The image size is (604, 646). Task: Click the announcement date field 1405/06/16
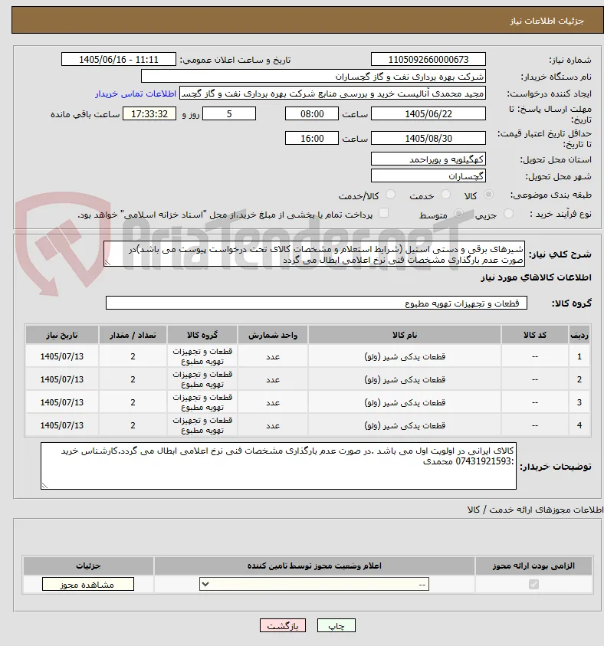tap(119, 59)
